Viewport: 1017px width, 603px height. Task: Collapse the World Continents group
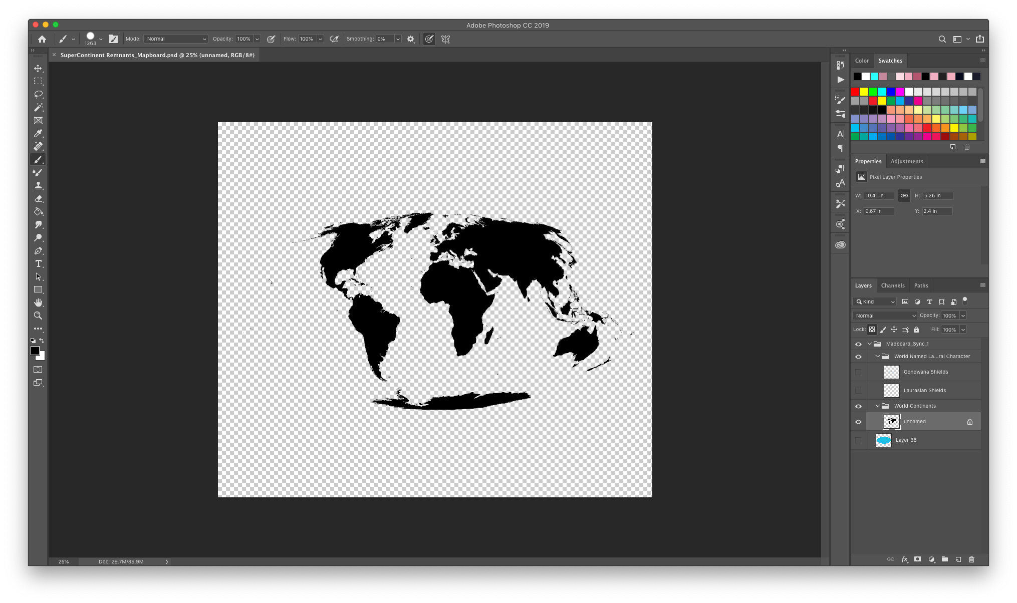tap(878, 406)
